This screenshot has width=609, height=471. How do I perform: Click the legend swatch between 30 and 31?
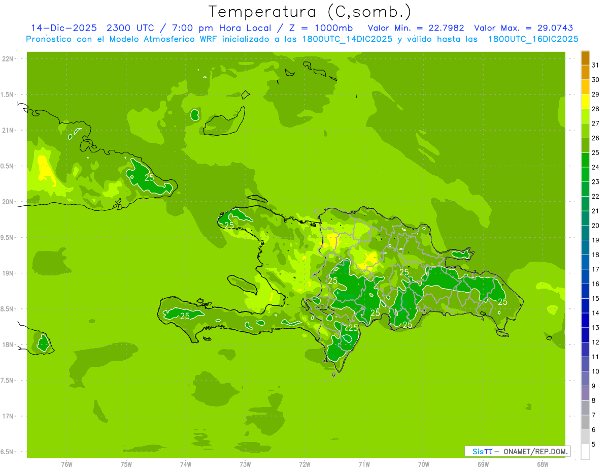tap(585, 72)
